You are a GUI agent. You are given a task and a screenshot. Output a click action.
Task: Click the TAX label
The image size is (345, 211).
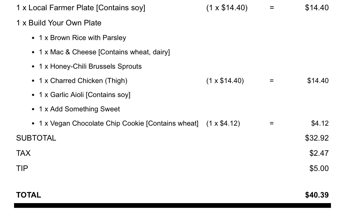pos(23,153)
